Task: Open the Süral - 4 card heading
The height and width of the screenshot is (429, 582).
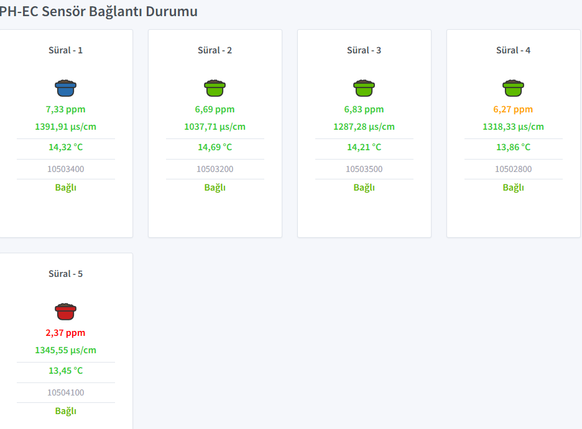Action: (x=513, y=50)
